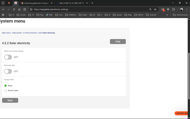Enable the Solar elec AUX switch
This screenshot has width=190, height=119.
[x=8, y=71]
